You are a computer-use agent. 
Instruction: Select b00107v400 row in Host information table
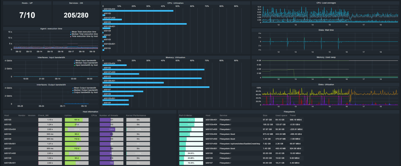(x=11, y=153)
